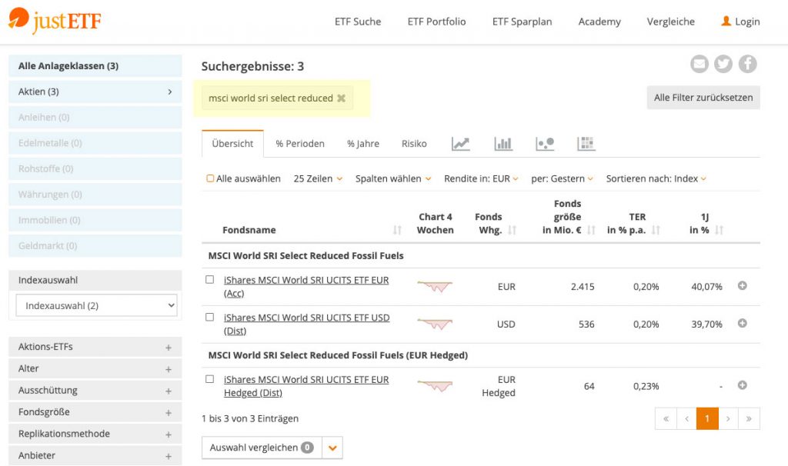788x466 pixels.
Task: Expand the Alter filter
Action: pos(95,368)
